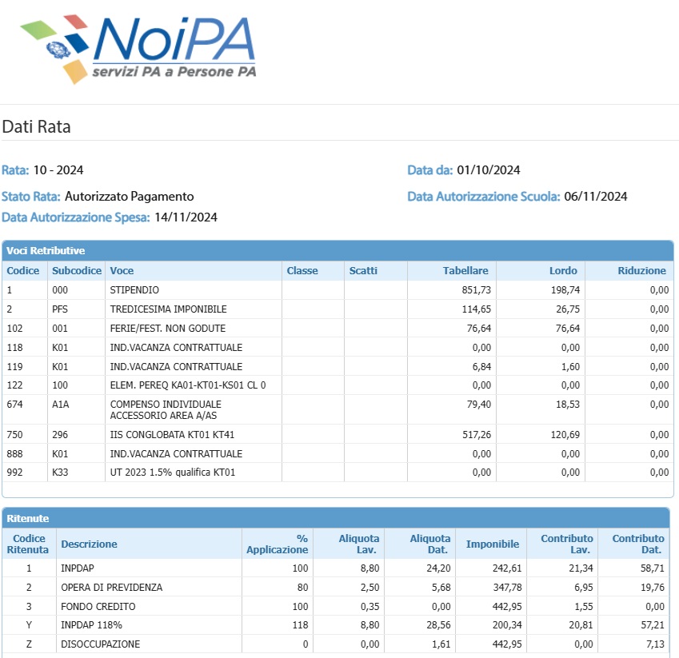This screenshot has height=658, width=679.
Task: Select the INPDAP ritenuta row with code 1
Action: coord(336,568)
